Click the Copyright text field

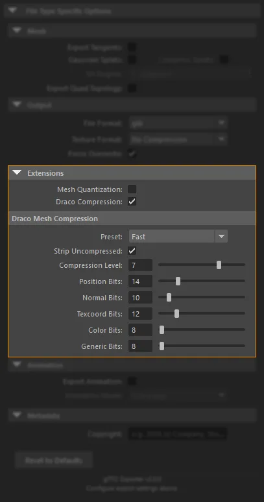(178, 434)
